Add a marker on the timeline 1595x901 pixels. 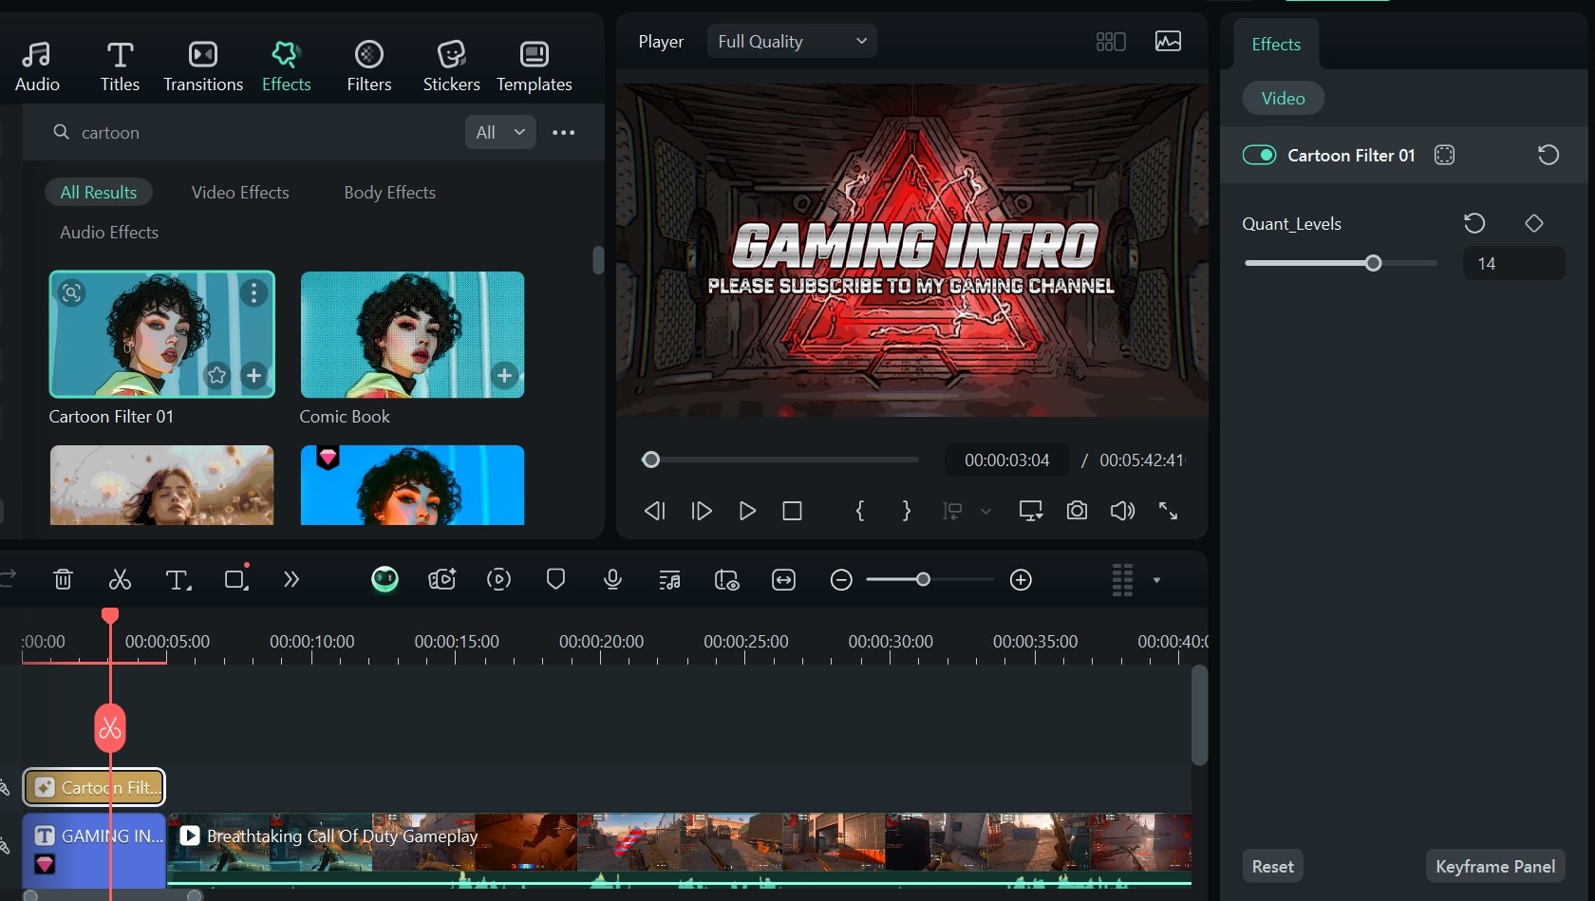[556, 579]
